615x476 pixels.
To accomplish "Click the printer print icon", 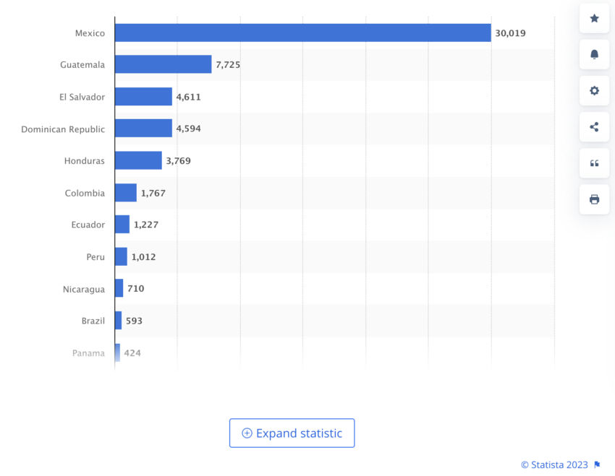I will click(x=594, y=199).
